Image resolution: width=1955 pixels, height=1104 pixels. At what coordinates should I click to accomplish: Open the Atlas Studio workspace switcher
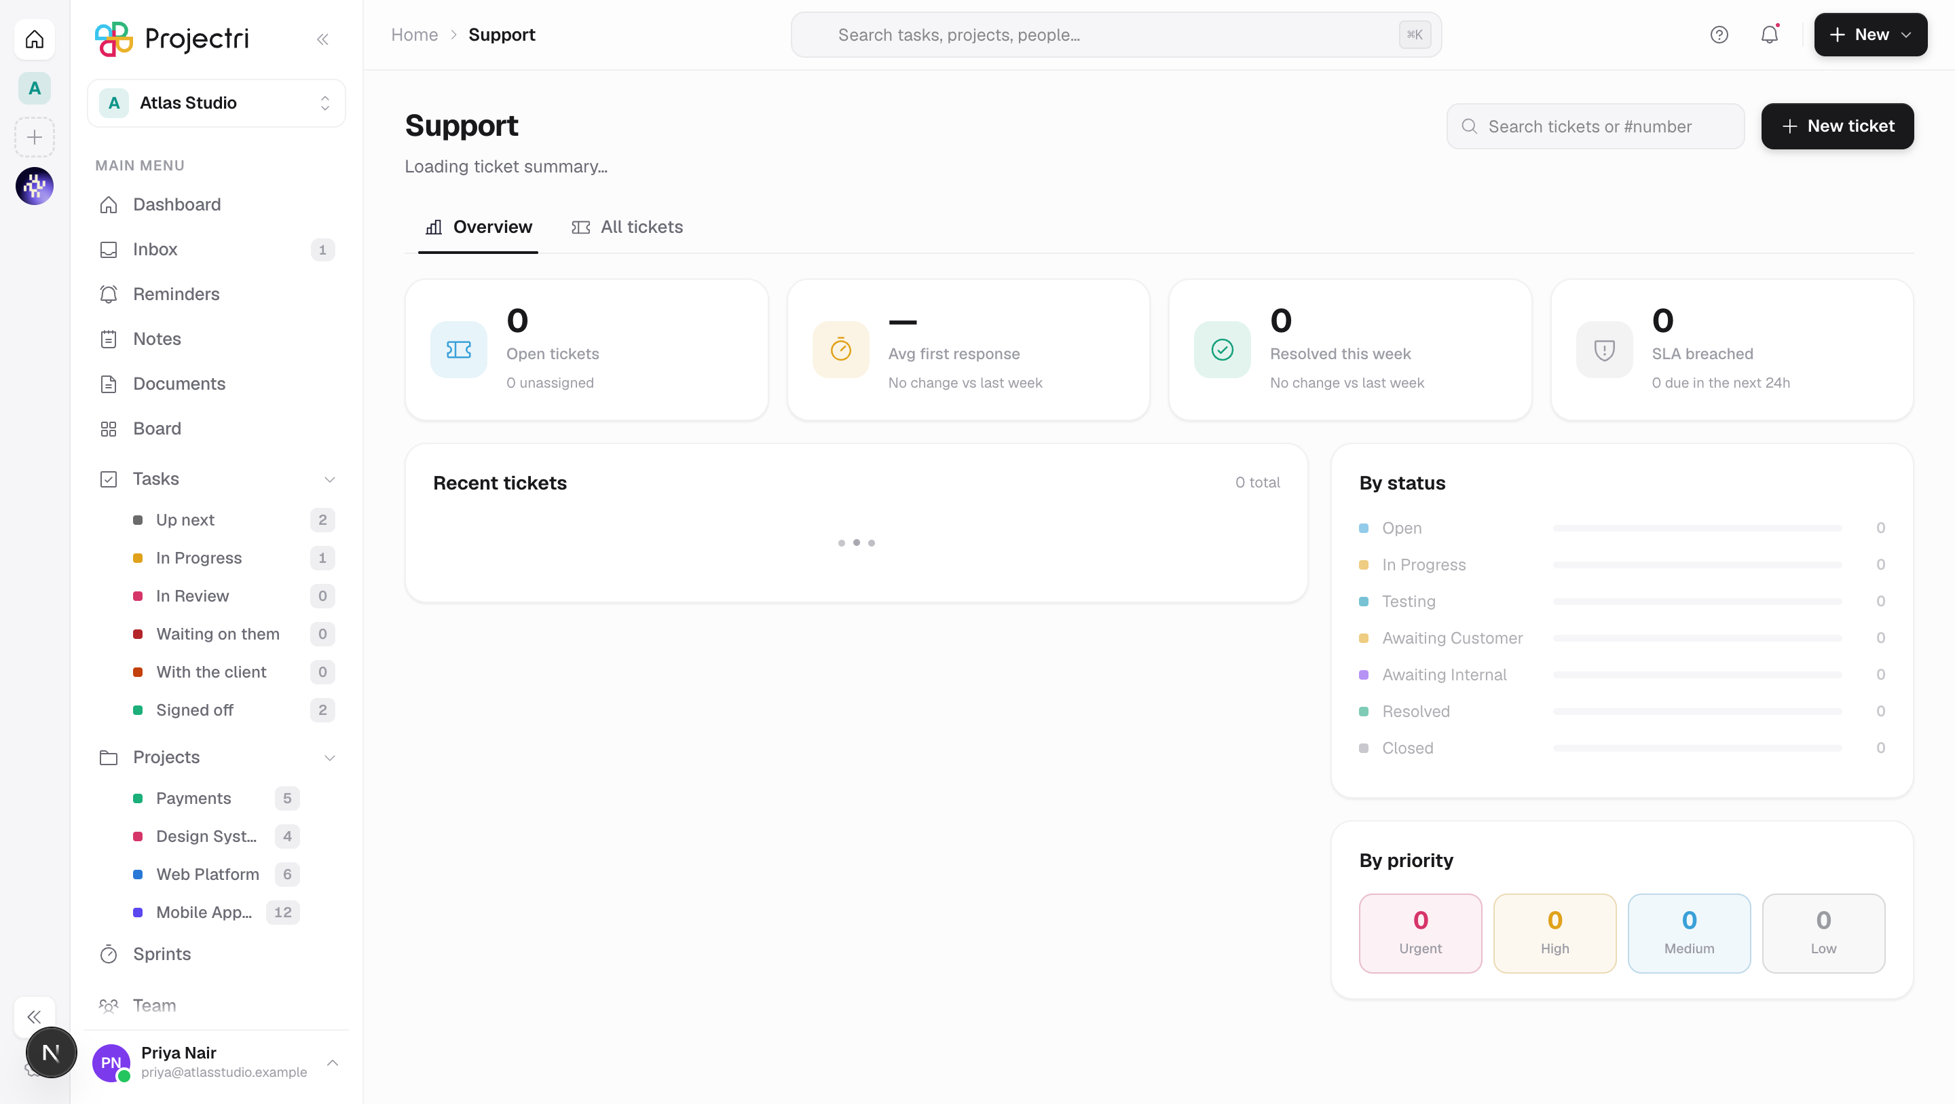click(217, 103)
